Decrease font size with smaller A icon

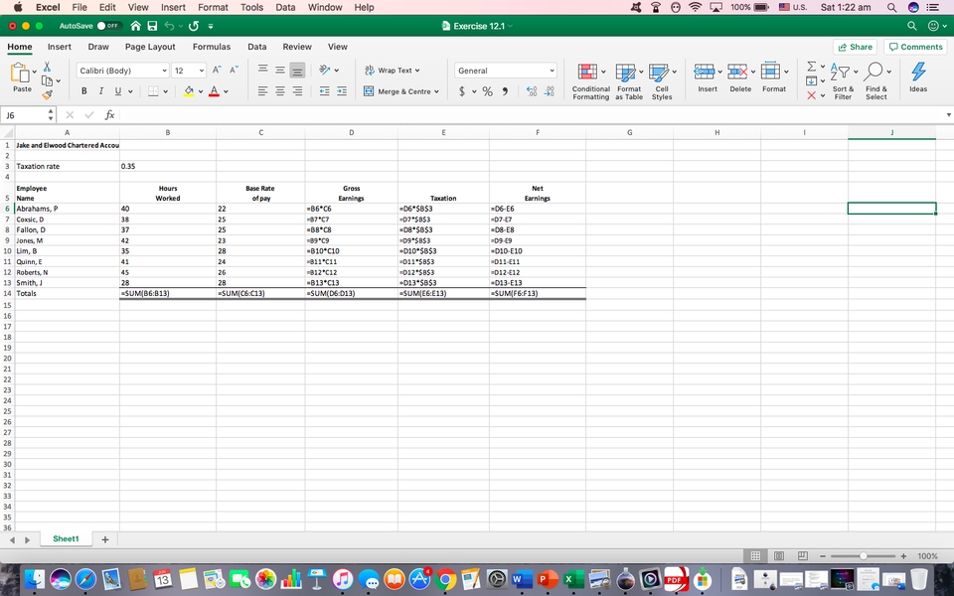(x=234, y=71)
